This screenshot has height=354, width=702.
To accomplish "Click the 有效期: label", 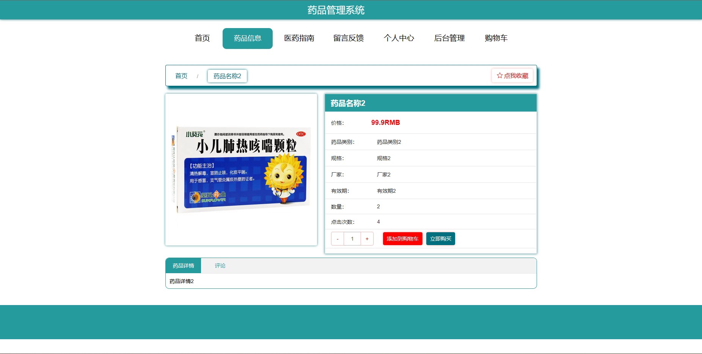I will pos(340,191).
